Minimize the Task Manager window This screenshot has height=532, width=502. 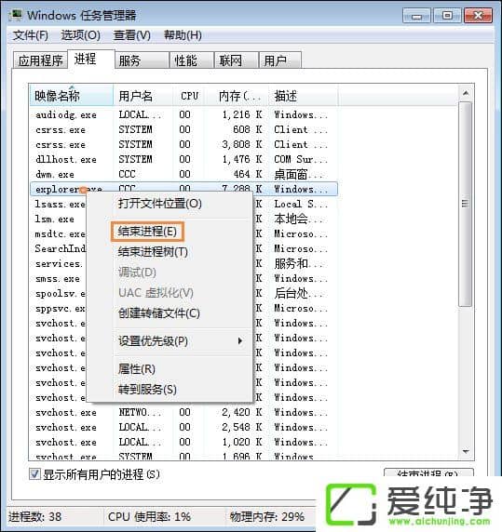416,16
